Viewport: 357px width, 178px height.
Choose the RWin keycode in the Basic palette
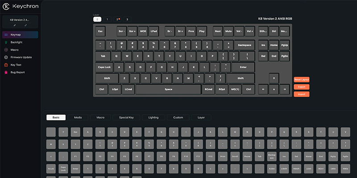click(x=345, y=169)
